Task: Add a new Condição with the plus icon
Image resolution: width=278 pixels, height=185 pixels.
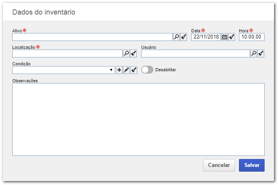Action: [119, 70]
